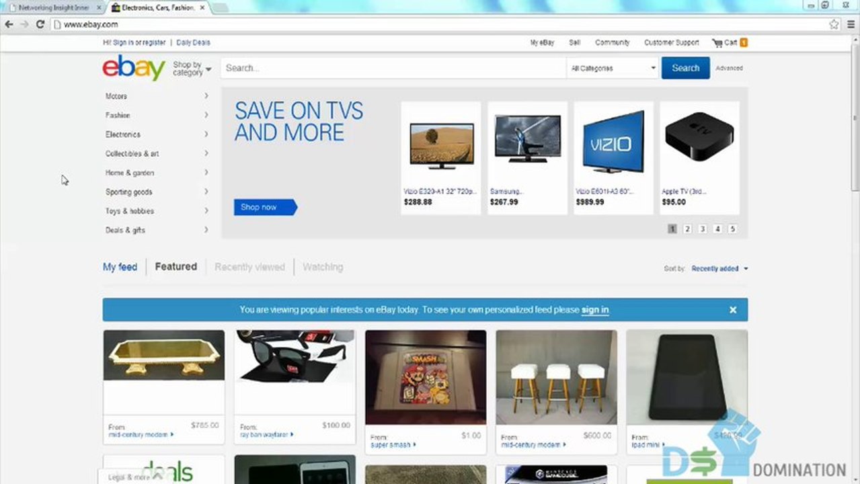This screenshot has height=484, width=860.
Task: Click sign in link in blue banner
Action: point(595,310)
